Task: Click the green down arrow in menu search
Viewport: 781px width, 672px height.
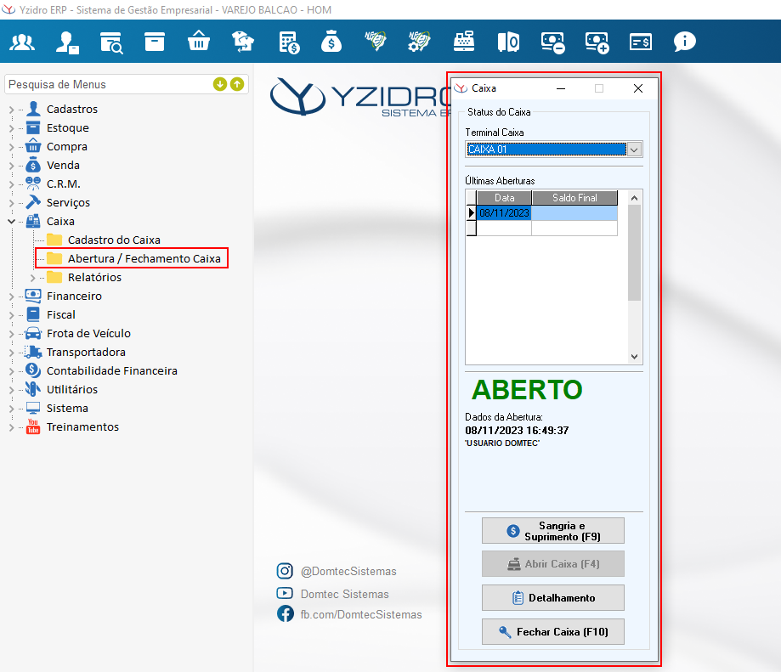Action: pos(219,84)
